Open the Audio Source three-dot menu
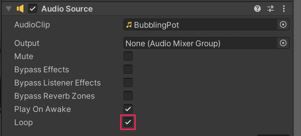Screen dimensions: 301x136 pos(284,9)
